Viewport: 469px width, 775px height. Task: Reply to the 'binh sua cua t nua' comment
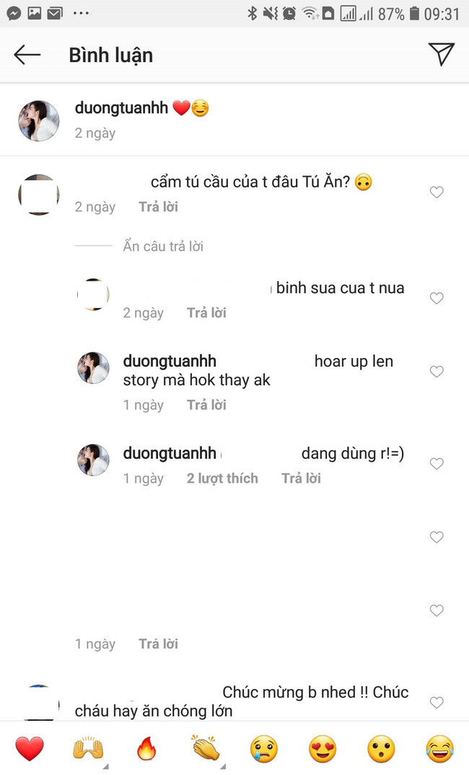pyautogui.click(x=206, y=312)
